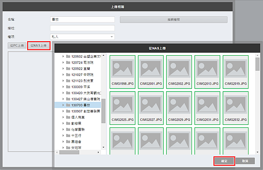Image resolution: width=263 pixels, height=170 pixels.
Task: Click the 從PC上傳 button
Action: tap(17, 46)
